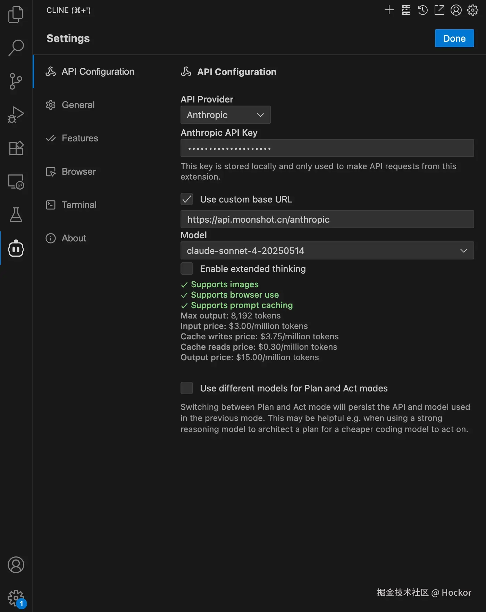Open the Browser settings tab

click(78, 172)
